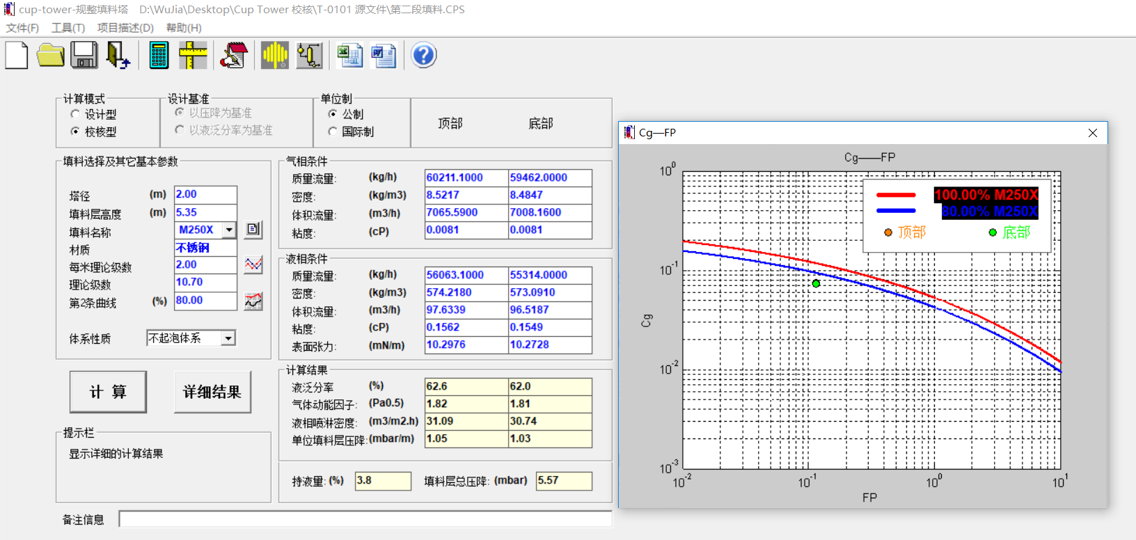Viewport: 1136px width, 540px height.
Task: Click 液泛分率 top result 62.6
Action: [466, 386]
